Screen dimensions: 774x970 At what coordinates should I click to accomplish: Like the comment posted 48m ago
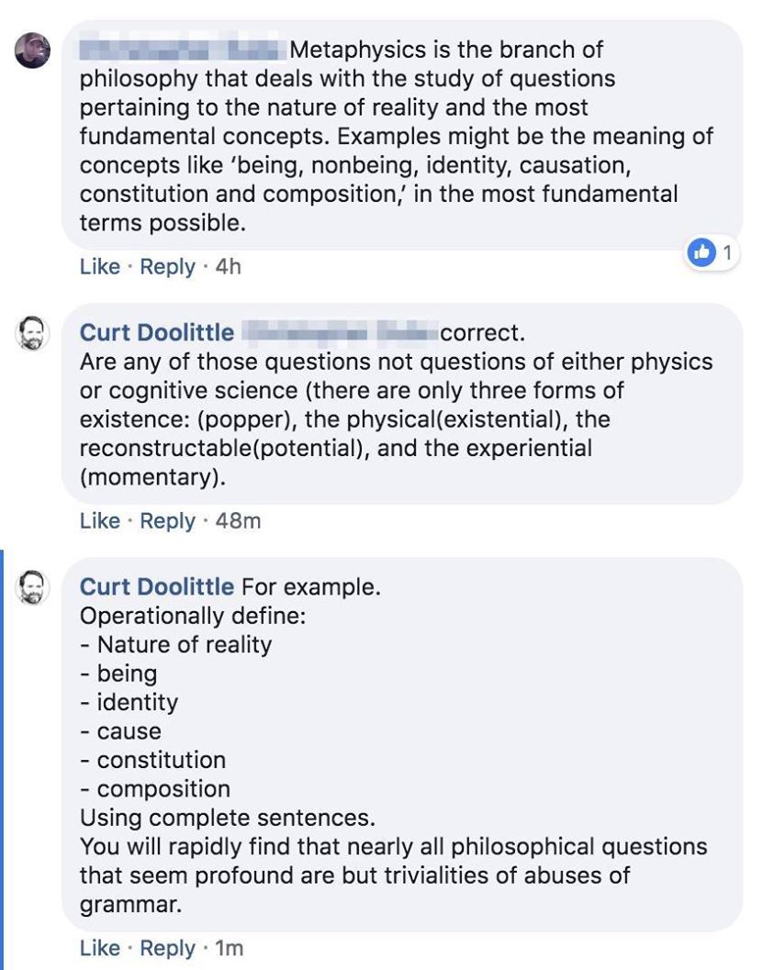click(100, 521)
